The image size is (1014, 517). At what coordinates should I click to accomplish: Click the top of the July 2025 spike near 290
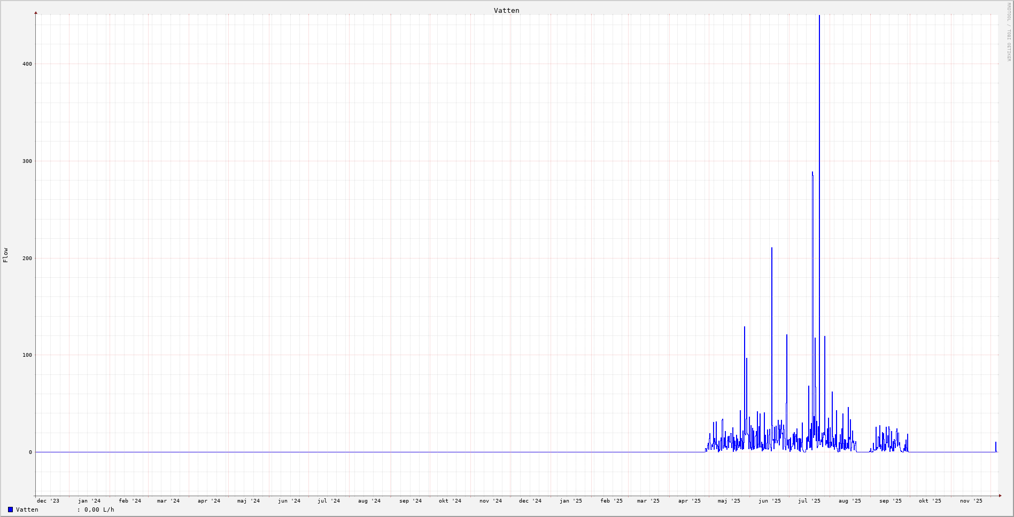(x=812, y=173)
